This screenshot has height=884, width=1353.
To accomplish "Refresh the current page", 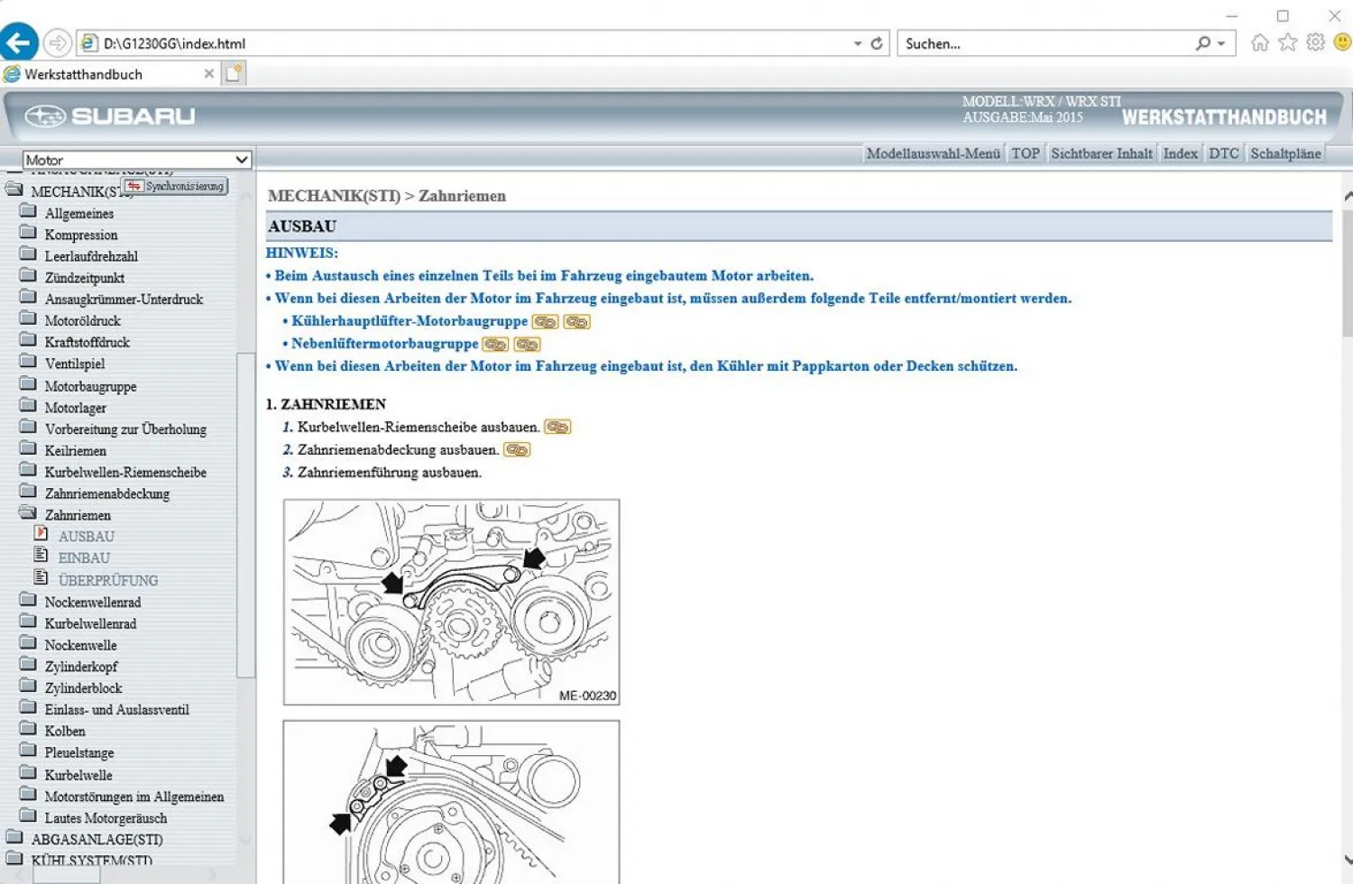I will [876, 42].
